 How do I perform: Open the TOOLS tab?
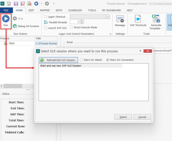point(92,10)
